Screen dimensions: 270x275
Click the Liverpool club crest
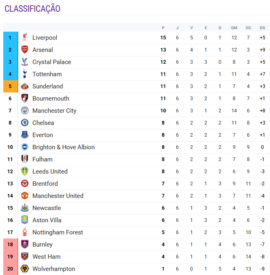[x=25, y=38]
